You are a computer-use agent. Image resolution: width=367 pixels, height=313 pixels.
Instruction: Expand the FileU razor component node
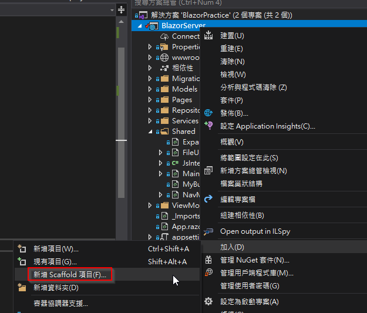point(160,153)
